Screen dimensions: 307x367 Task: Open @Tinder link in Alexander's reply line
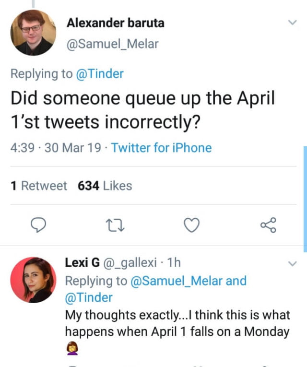point(99,73)
